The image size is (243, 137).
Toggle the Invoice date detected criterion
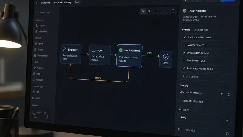[x=207, y=53]
